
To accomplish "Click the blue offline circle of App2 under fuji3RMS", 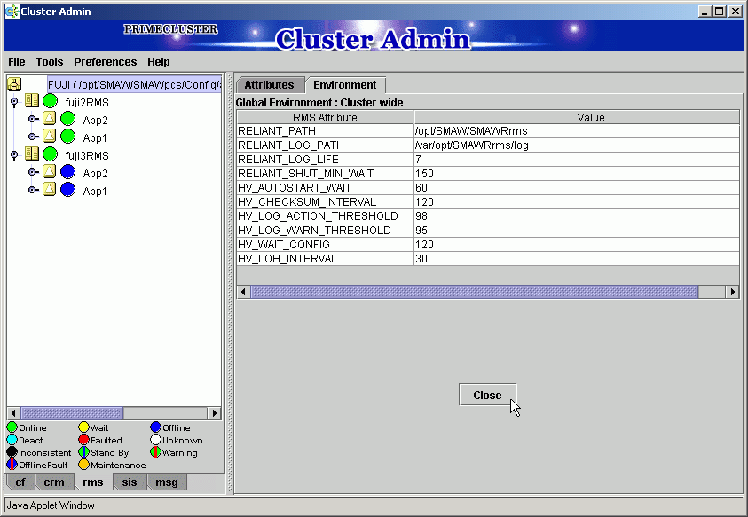I will 68,172.
